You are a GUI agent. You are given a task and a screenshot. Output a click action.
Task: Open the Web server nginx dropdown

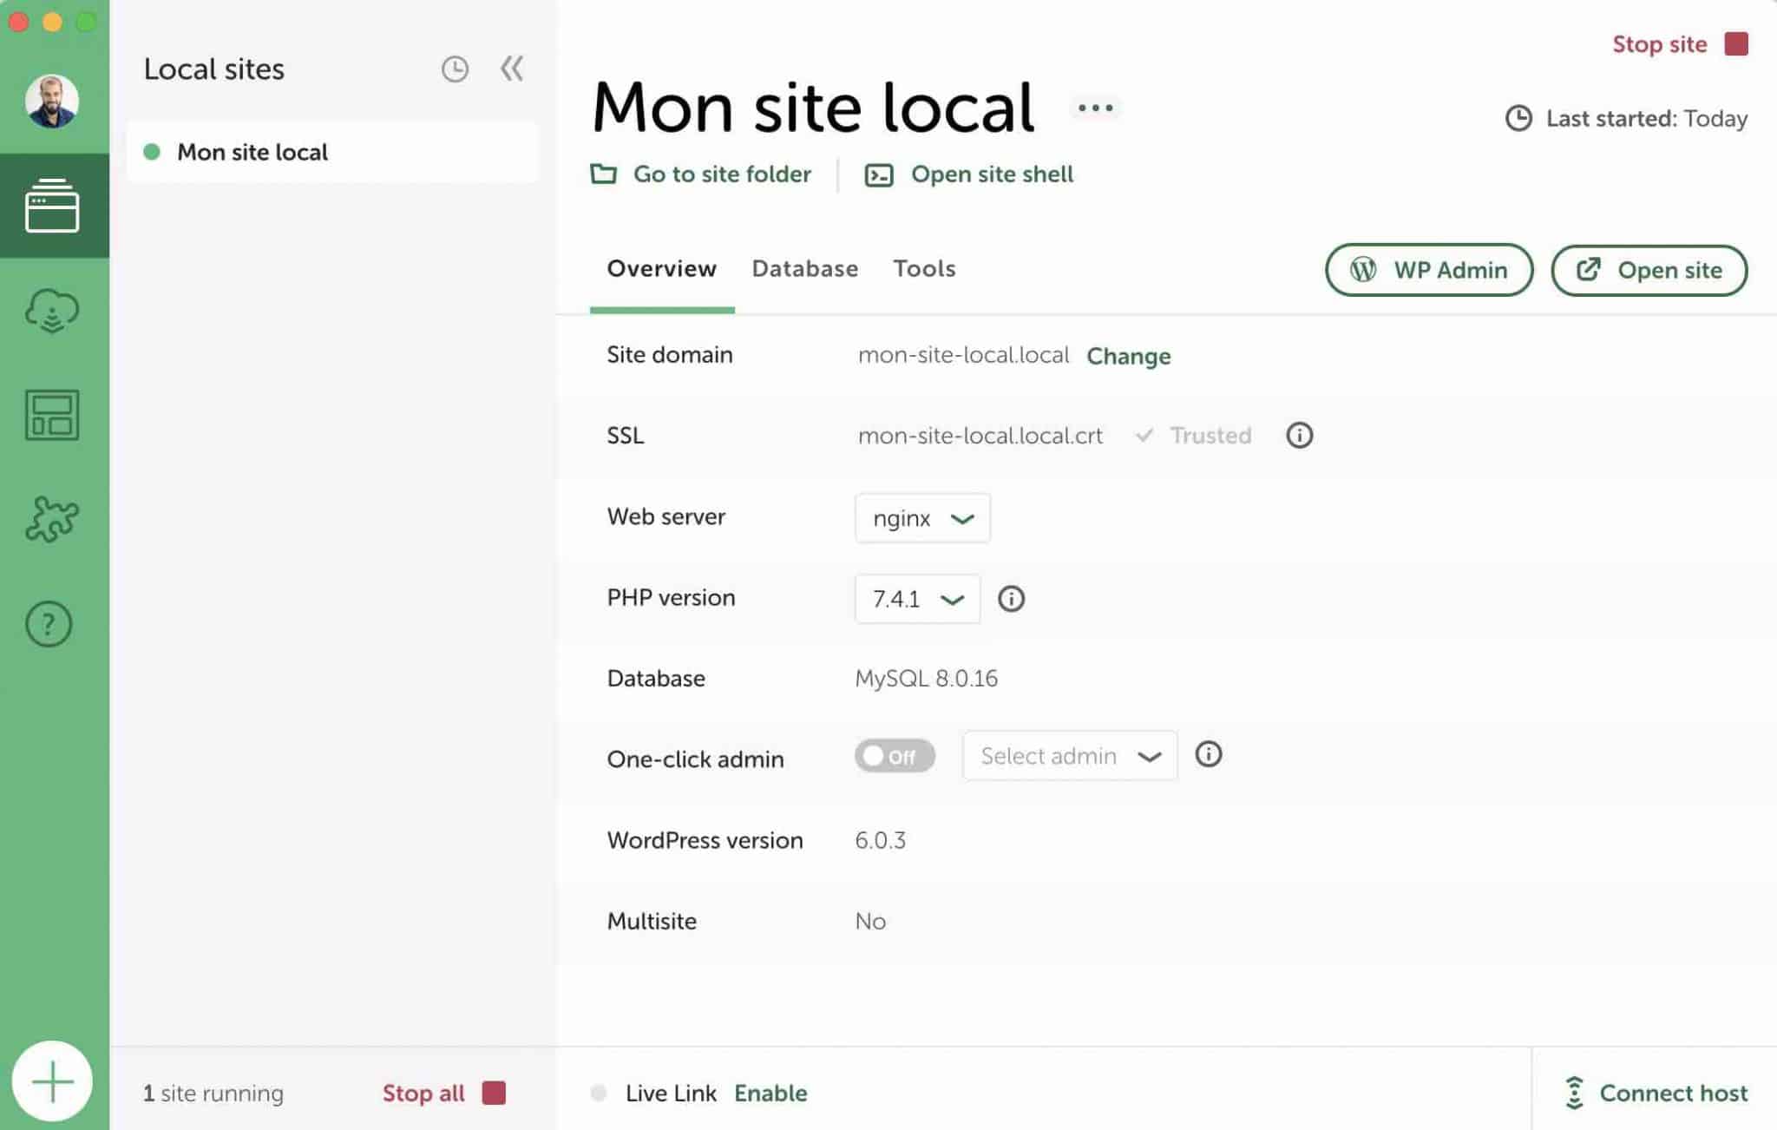[922, 518]
